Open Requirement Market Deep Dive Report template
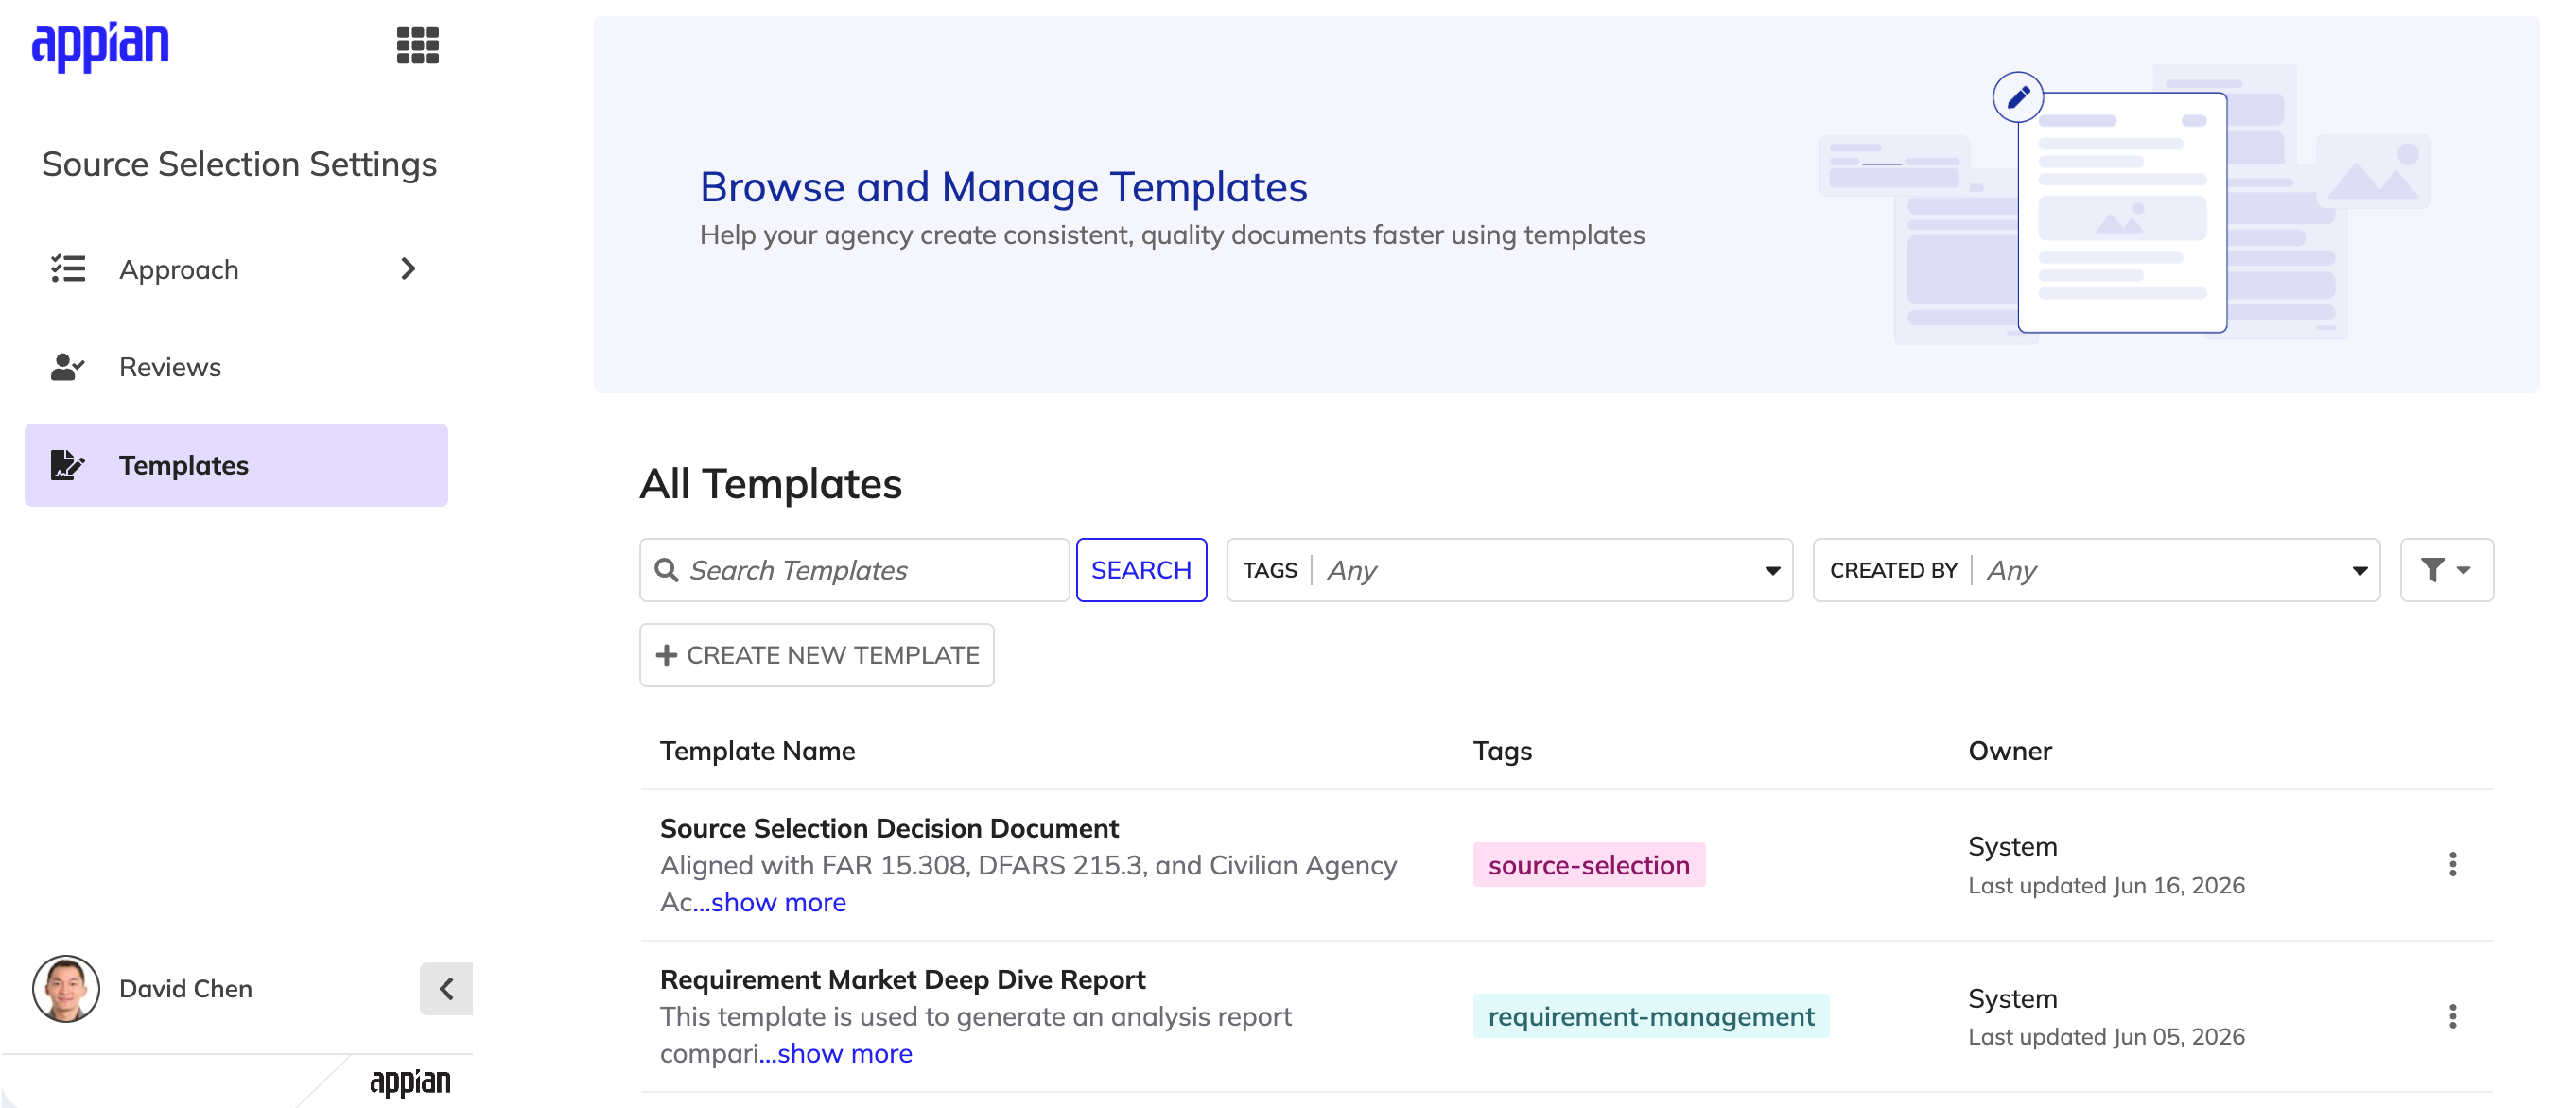 pyautogui.click(x=902, y=979)
